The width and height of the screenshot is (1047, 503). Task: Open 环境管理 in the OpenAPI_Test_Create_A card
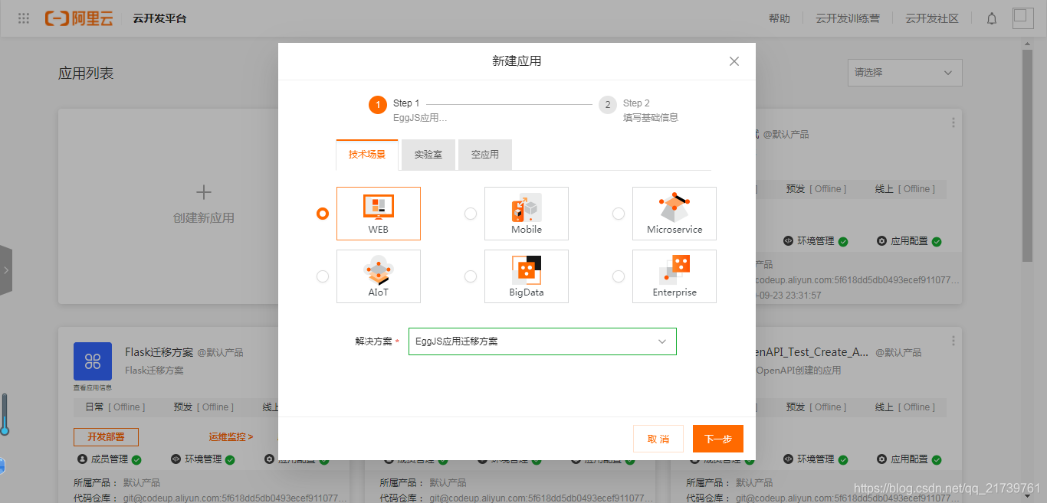(816, 459)
